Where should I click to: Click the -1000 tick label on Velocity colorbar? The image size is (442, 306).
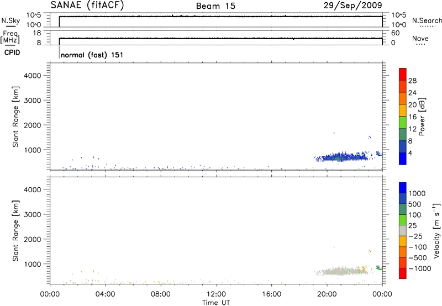click(x=419, y=268)
